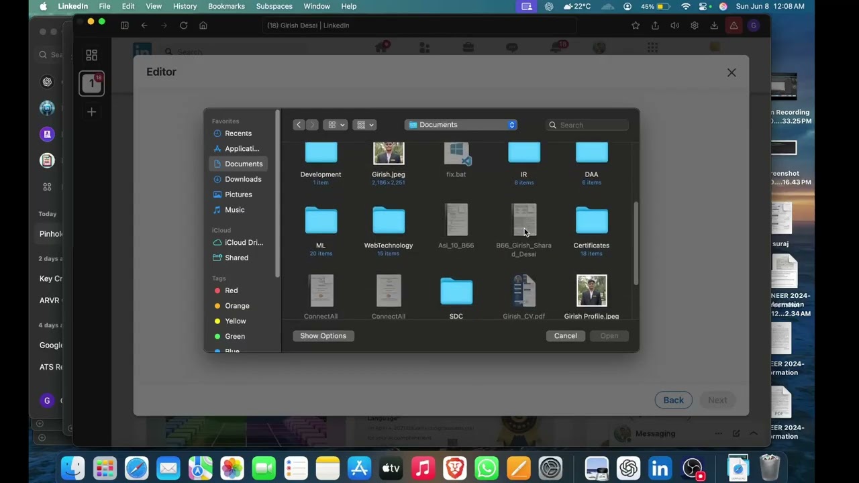Open browser settings gear icon
Image resolution: width=859 pixels, height=483 pixels.
695,25
